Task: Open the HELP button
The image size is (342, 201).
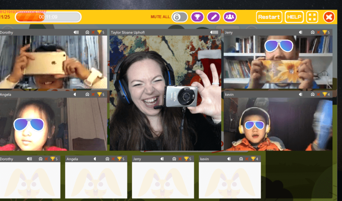Action: click(294, 17)
